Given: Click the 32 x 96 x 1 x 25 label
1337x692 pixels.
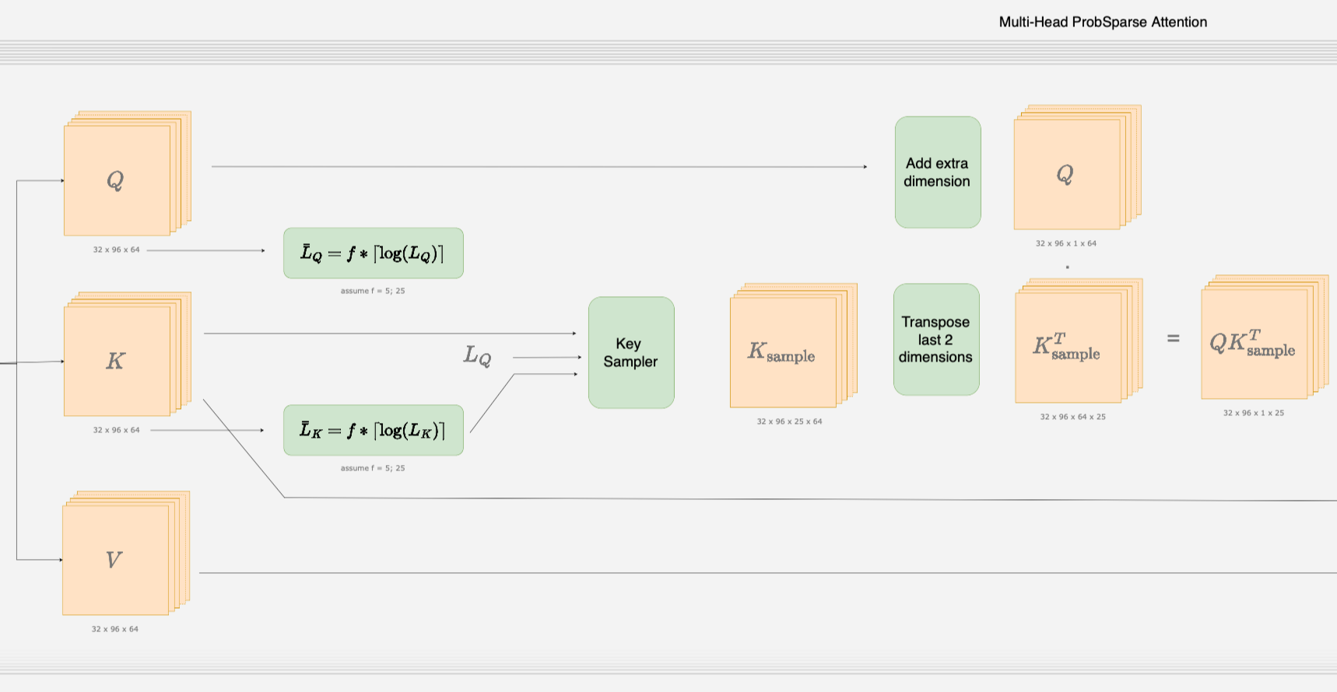Looking at the screenshot, I should point(1253,413).
